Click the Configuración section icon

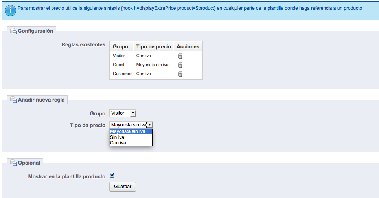(x=13, y=31)
